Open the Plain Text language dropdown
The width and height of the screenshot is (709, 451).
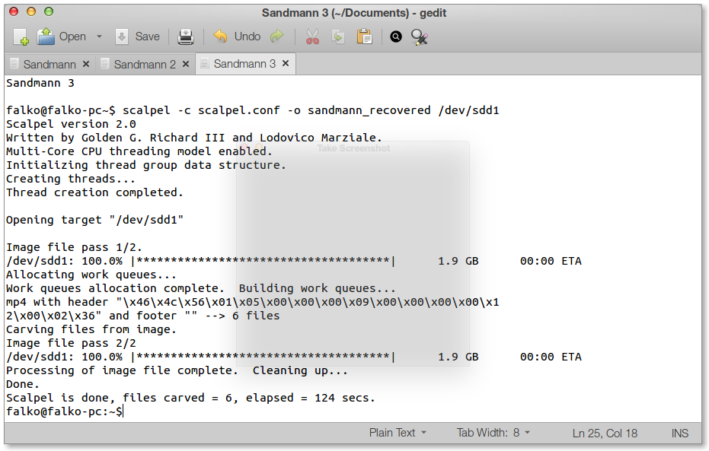coord(398,433)
